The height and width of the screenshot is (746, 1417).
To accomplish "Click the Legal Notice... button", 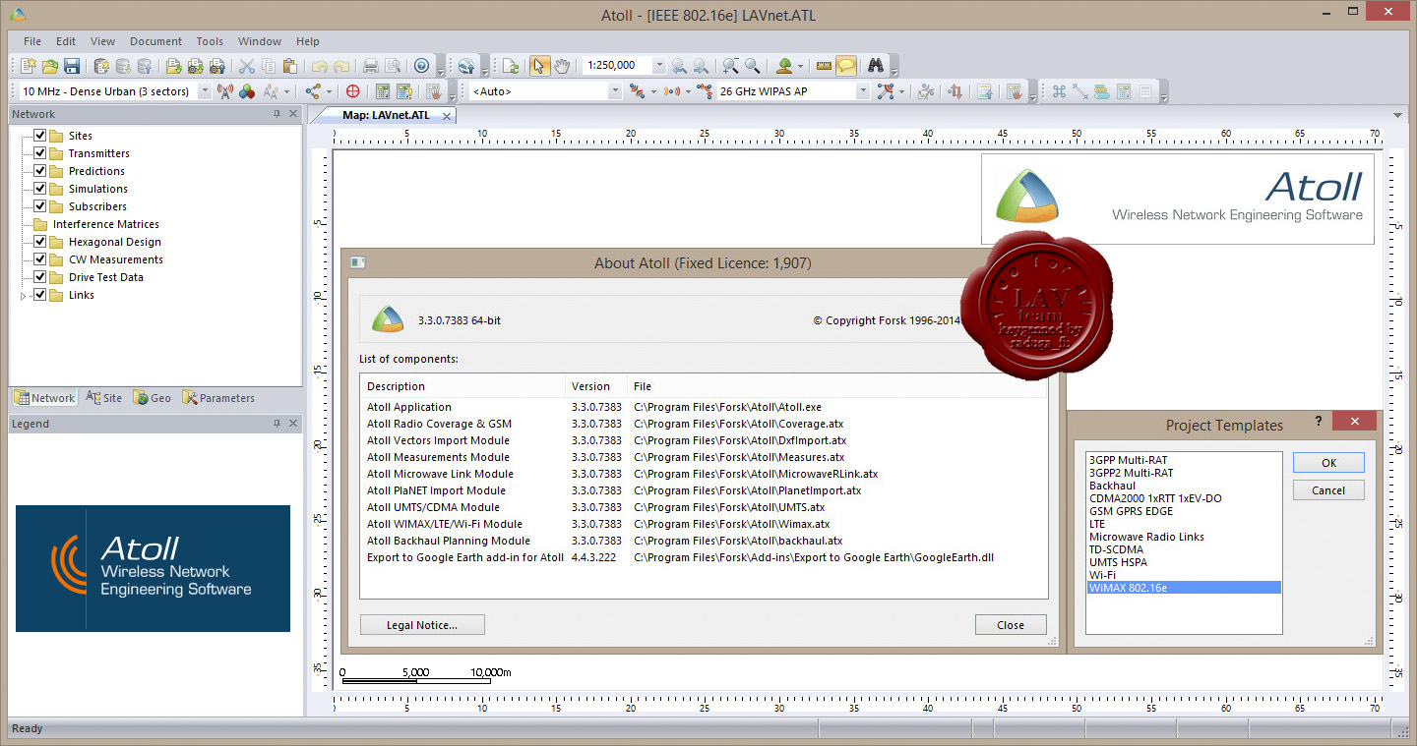I will [x=422, y=625].
